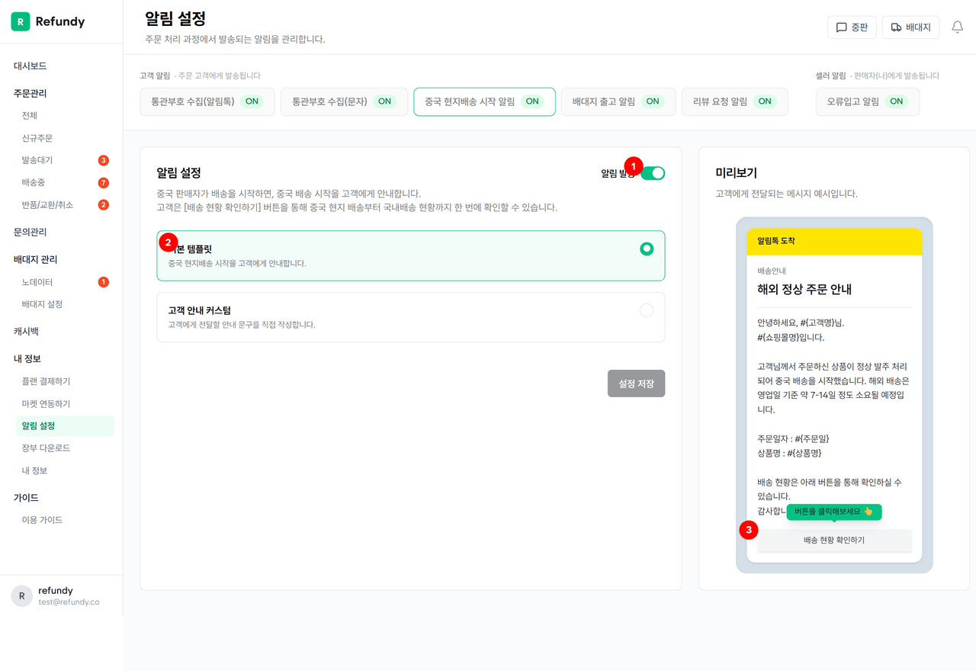Click the 배대지 truck button
Screen dimensions: 976x671
910,27
